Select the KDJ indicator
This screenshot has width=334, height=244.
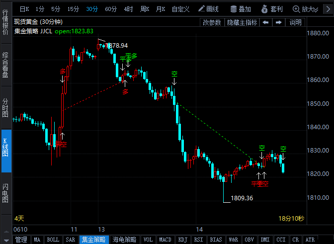click(x=182, y=240)
